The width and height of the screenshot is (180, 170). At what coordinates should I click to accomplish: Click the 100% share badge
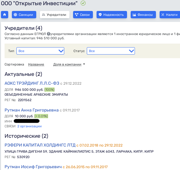pos(49,90)
